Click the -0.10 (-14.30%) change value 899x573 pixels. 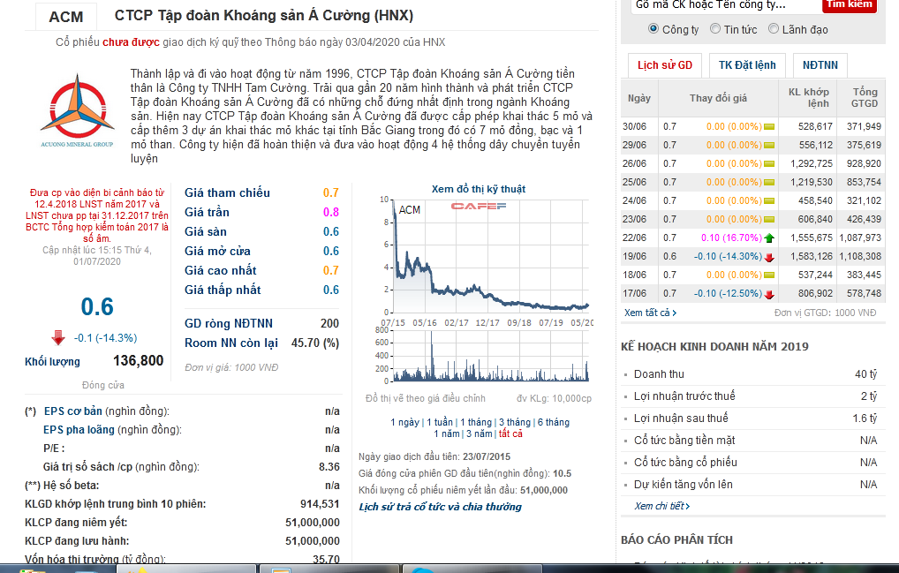pyautogui.click(x=728, y=257)
